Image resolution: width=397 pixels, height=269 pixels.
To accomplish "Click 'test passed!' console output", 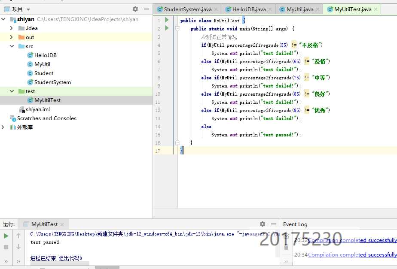I will click(x=46, y=242).
